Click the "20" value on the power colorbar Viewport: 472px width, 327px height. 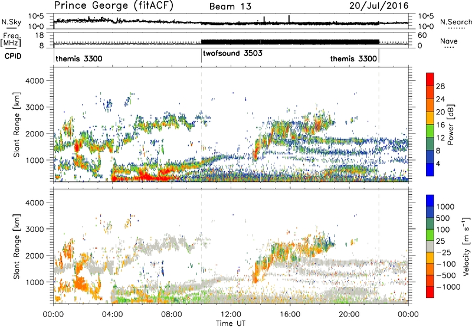pyautogui.click(x=440, y=112)
